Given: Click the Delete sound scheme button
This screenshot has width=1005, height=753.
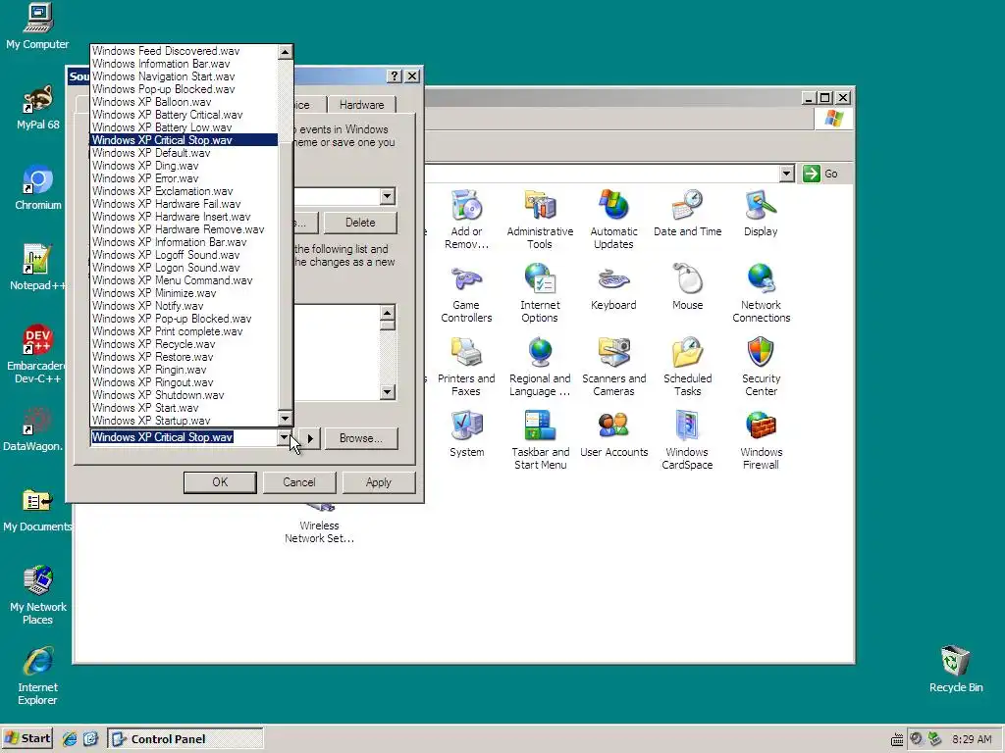Looking at the screenshot, I should [x=360, y=223].
